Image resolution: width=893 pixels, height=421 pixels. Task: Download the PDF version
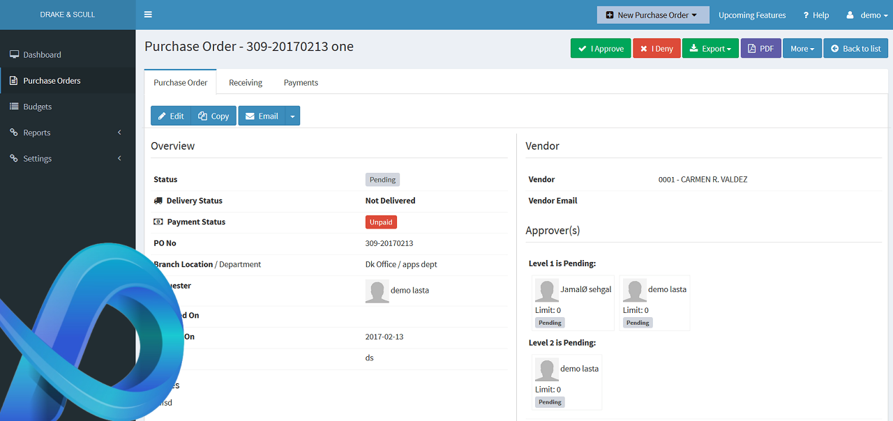pyautogui.click(x=761, y=48)
